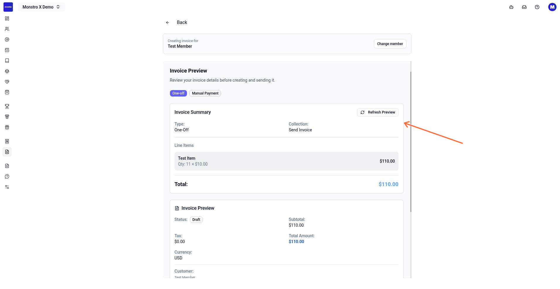
Task: Click the document icon beside Invoice Preview
Action: (x=177, y=208)
